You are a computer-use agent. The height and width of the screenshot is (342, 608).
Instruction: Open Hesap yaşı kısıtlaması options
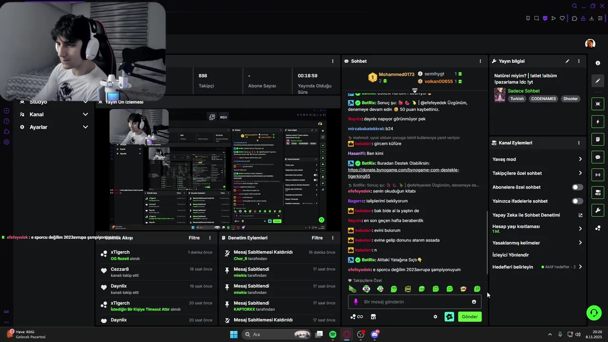(x=537, y=228)
